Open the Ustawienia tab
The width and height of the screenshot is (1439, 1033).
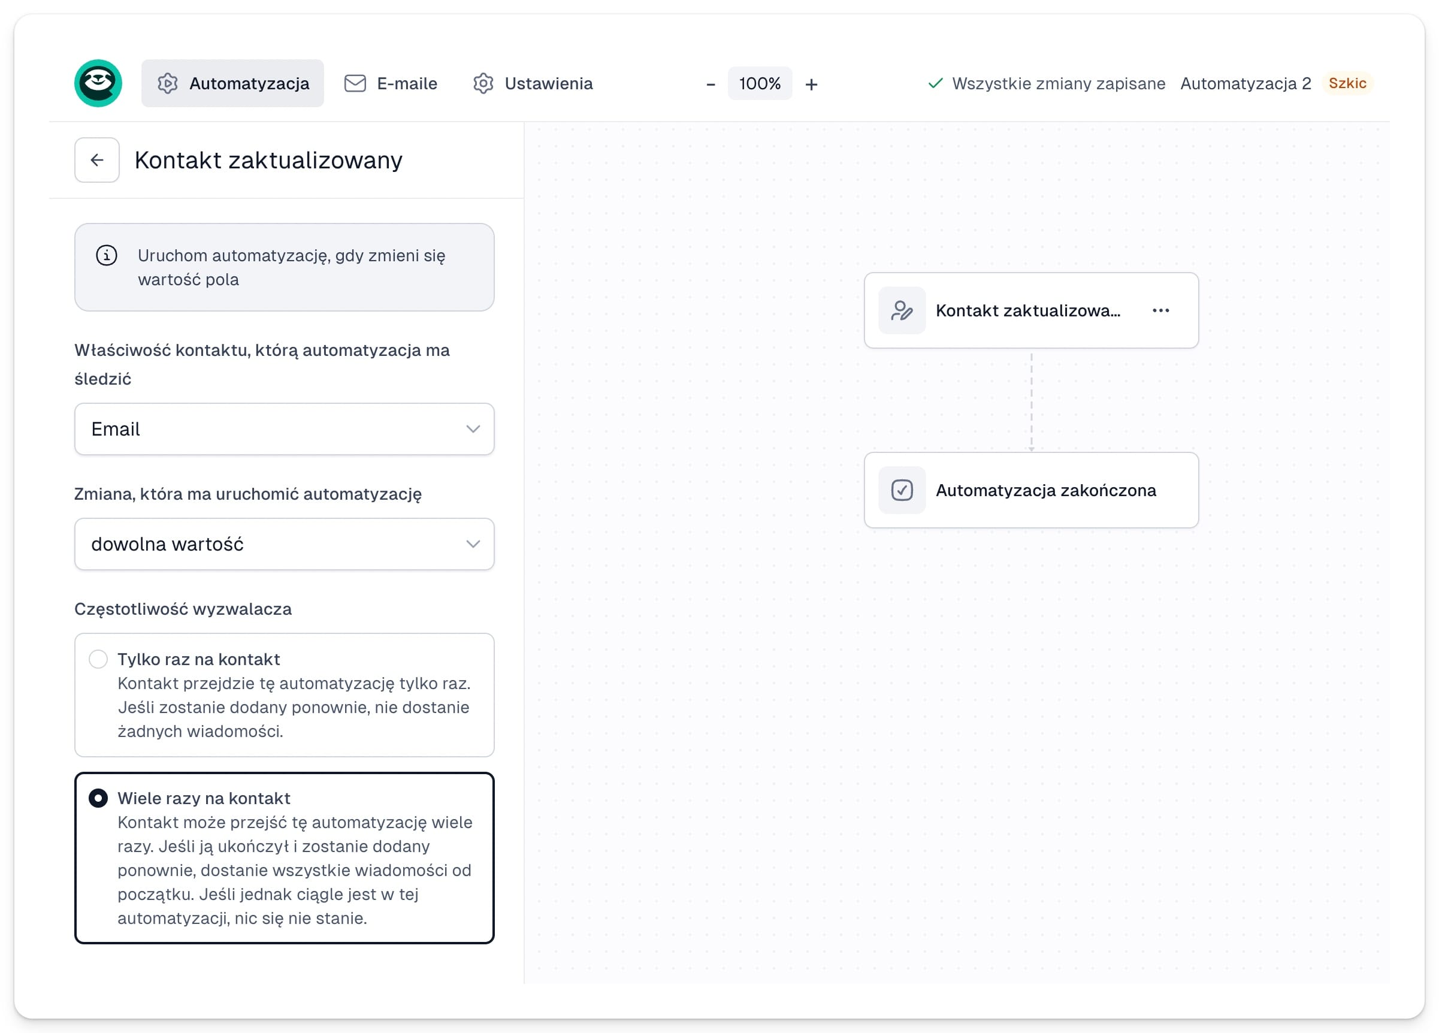pos(533,83)
